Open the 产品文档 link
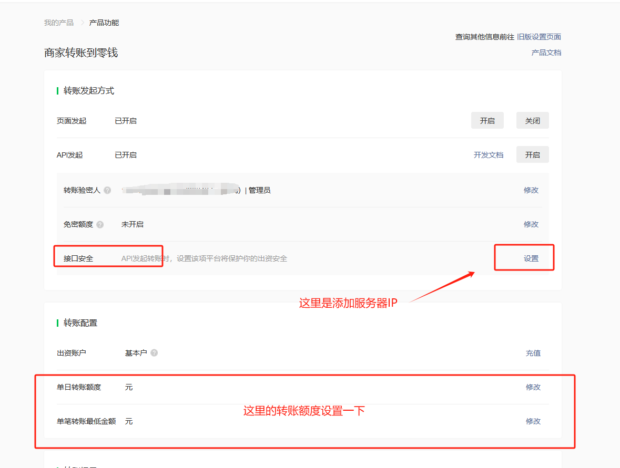The image size is (620, 468). pos(546,53)
